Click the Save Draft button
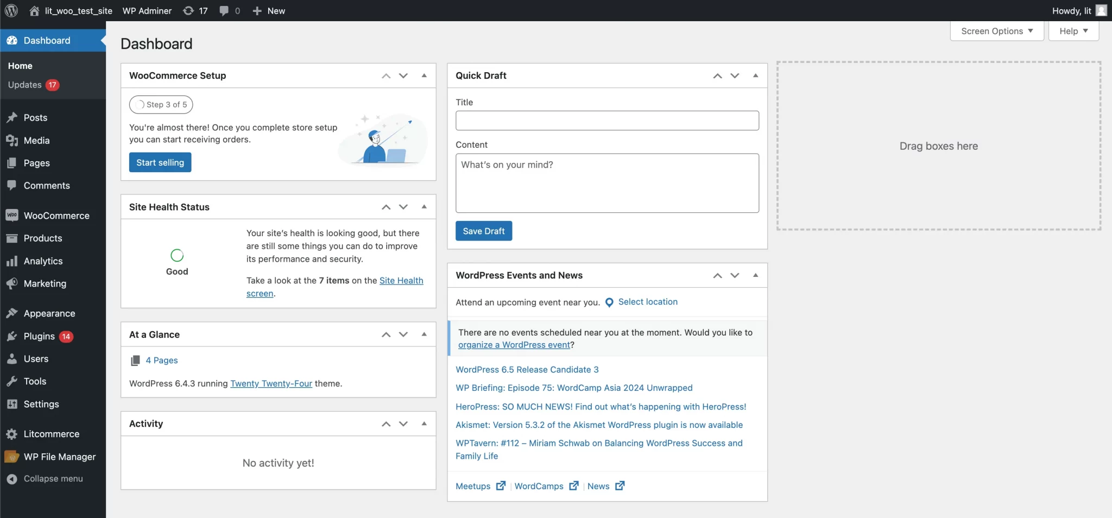This screenshot has width=1112, height=518. (483, 231)
